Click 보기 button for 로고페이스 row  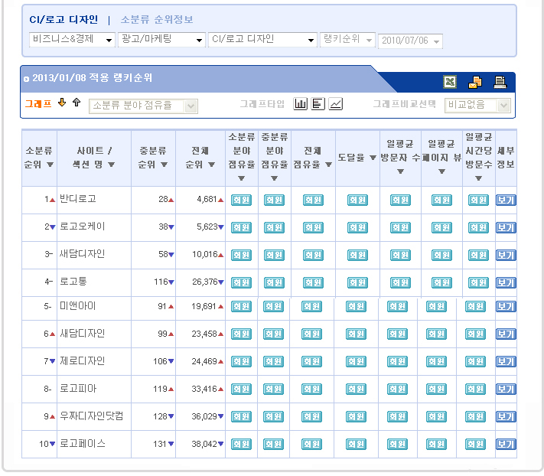(506, 444)
